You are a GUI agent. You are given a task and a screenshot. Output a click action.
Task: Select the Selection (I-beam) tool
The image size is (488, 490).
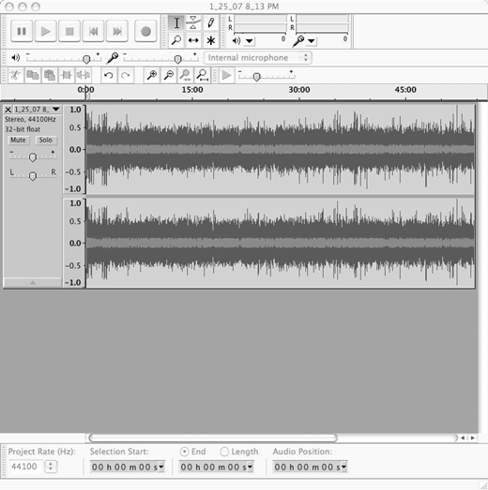point(176,22)
